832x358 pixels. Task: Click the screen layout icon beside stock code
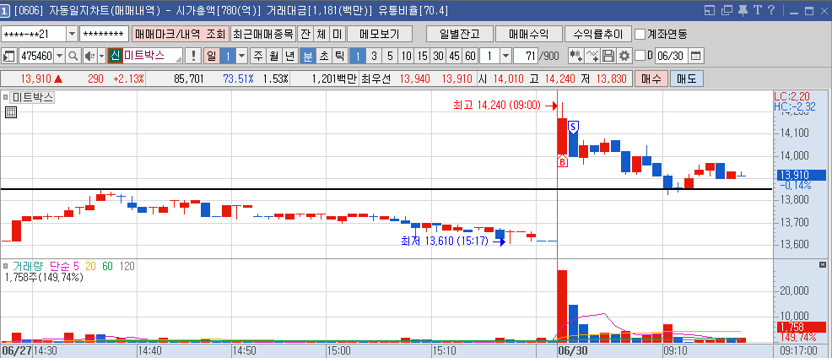(x=9, y=56)
